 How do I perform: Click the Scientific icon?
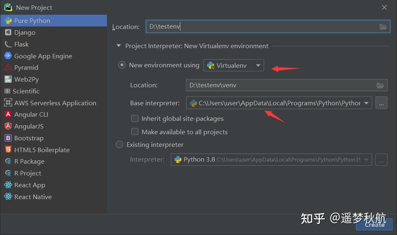coord(7,91)
